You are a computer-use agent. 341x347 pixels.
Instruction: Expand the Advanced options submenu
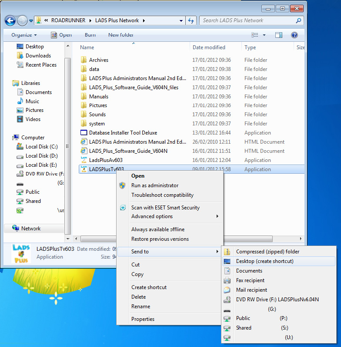coord(170,216)
